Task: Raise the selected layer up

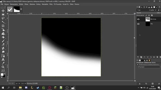Action: pyautogui.click(x=144, y=57)
